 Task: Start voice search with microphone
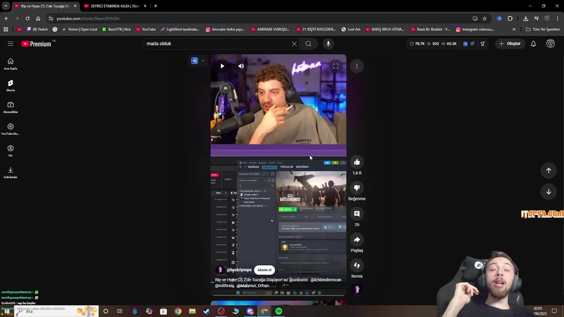(328, 44)
